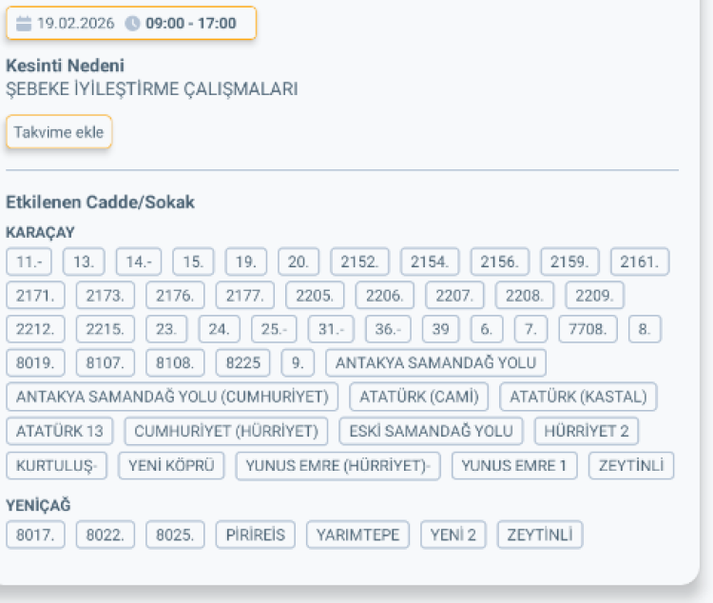Screen dimensions: 713x603
Task: Select the ATATÜRK (KASTAL) tag
Action: 578,397
